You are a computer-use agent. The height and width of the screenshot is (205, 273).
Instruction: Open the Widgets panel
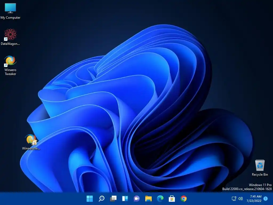(x=125, y=199)
